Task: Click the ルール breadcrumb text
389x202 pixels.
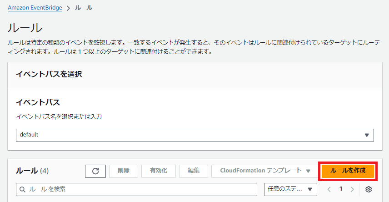Action: 84,8
